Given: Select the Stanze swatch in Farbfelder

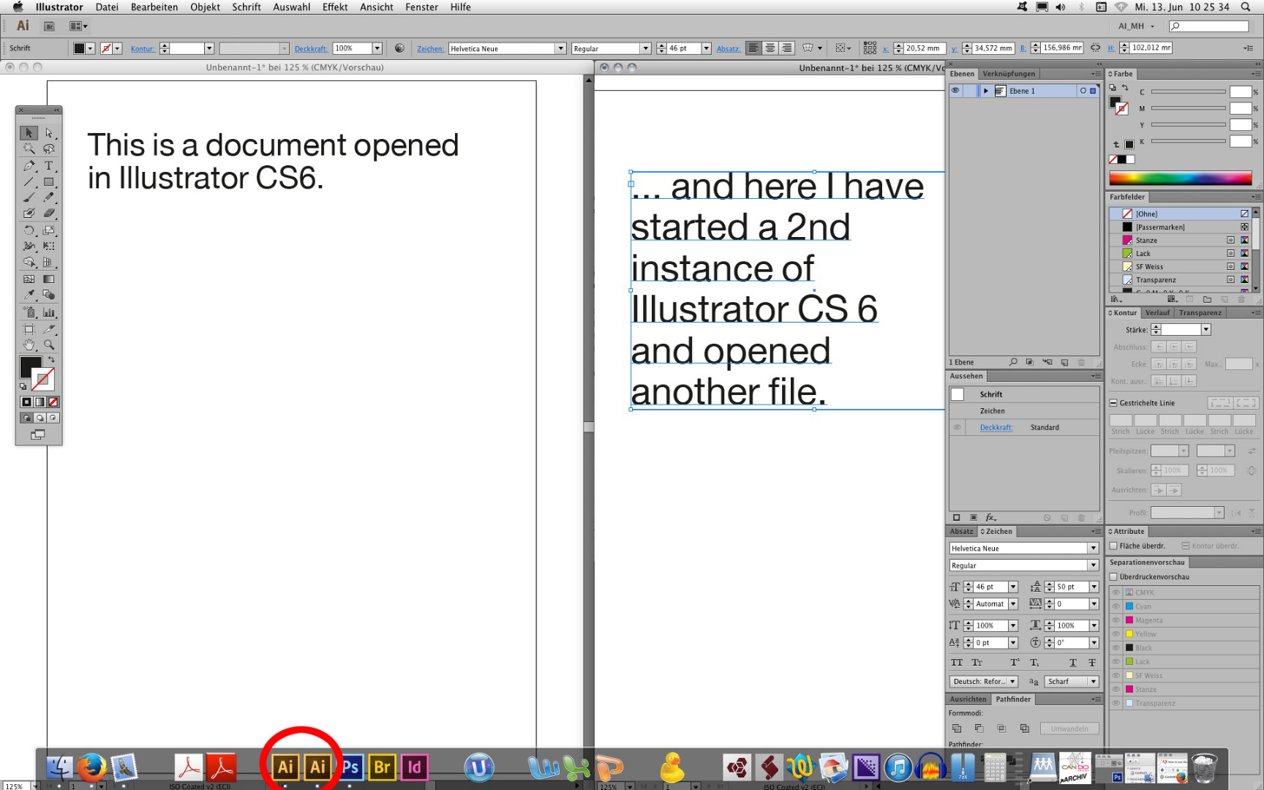Looking at the screenshot, I should click(x=1146, y=241).
